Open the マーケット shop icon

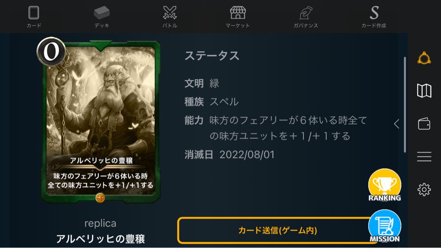238,13
